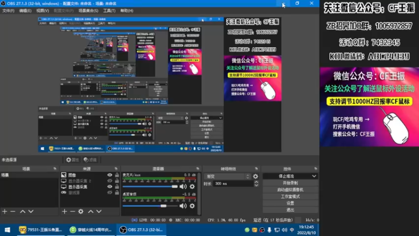Open 帮助(H) menu

pos(127,10)
